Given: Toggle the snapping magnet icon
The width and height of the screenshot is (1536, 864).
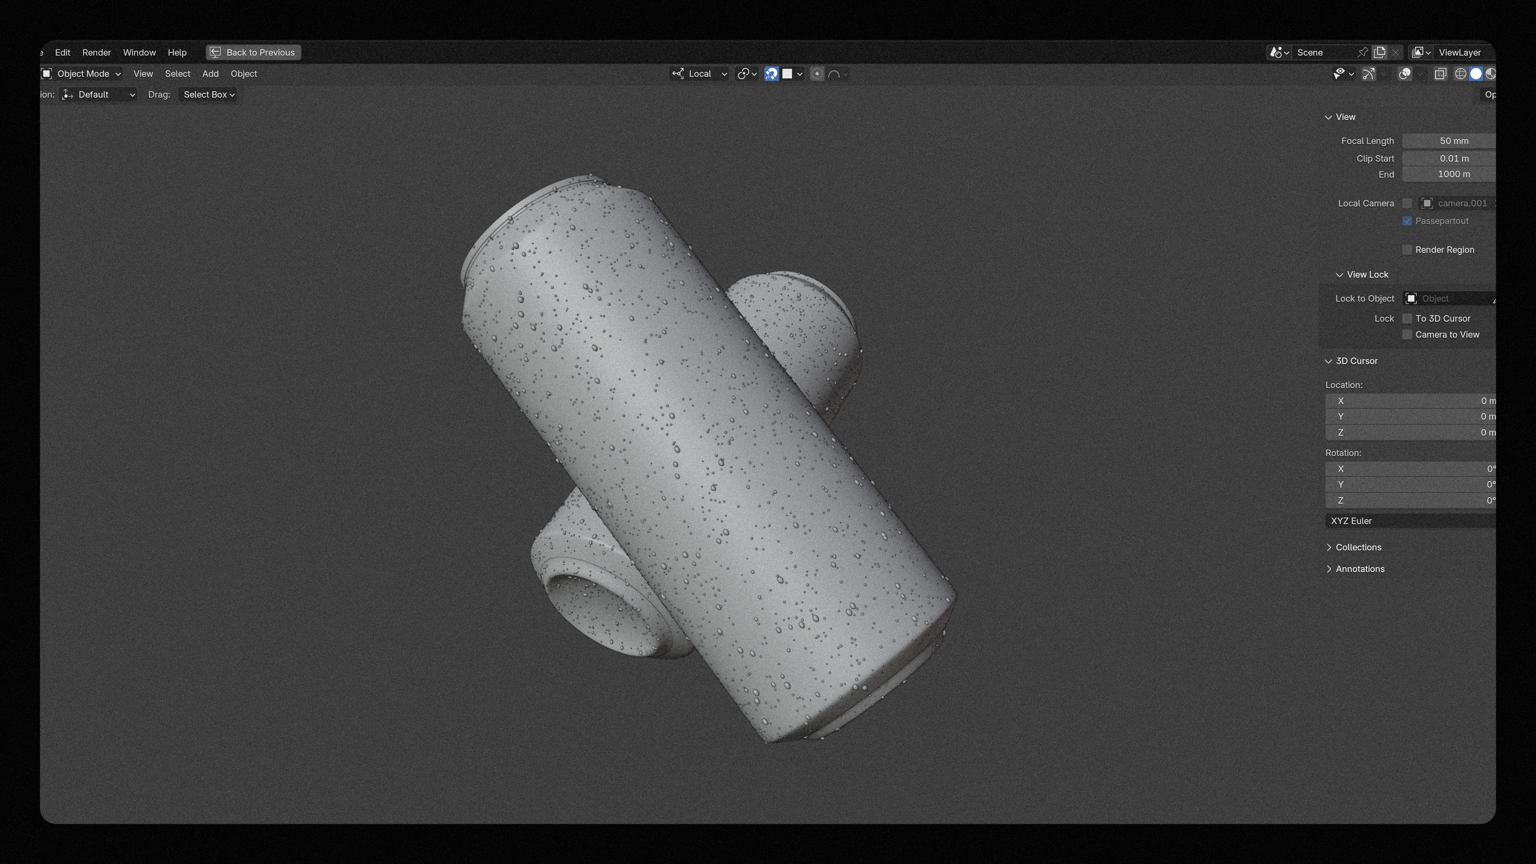Looking at the screenshot, I should pos(771,74).
